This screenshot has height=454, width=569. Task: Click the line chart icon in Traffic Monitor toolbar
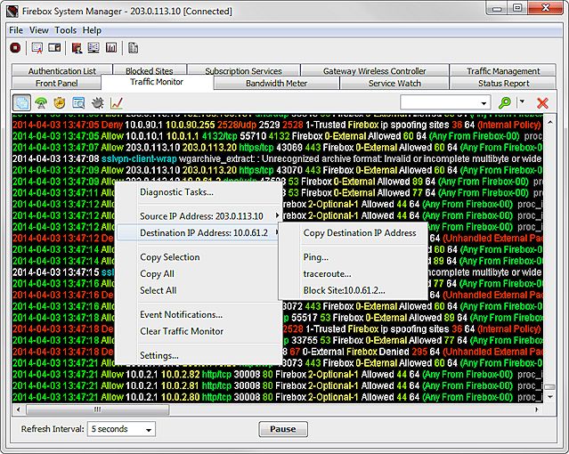pos(117,103)
